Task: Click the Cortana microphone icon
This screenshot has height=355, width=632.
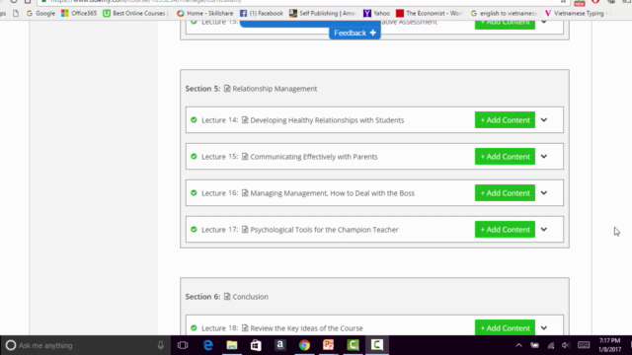Action: 160,345
